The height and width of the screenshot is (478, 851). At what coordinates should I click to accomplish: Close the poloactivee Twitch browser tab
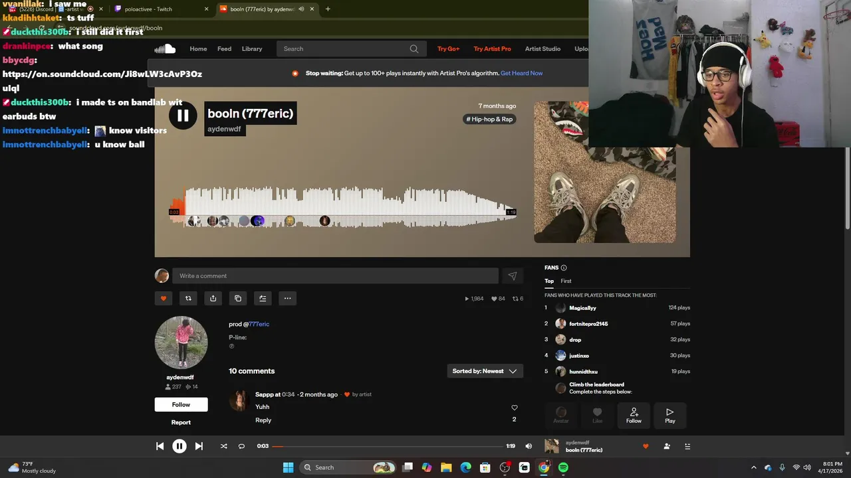(x=206, y=9)
